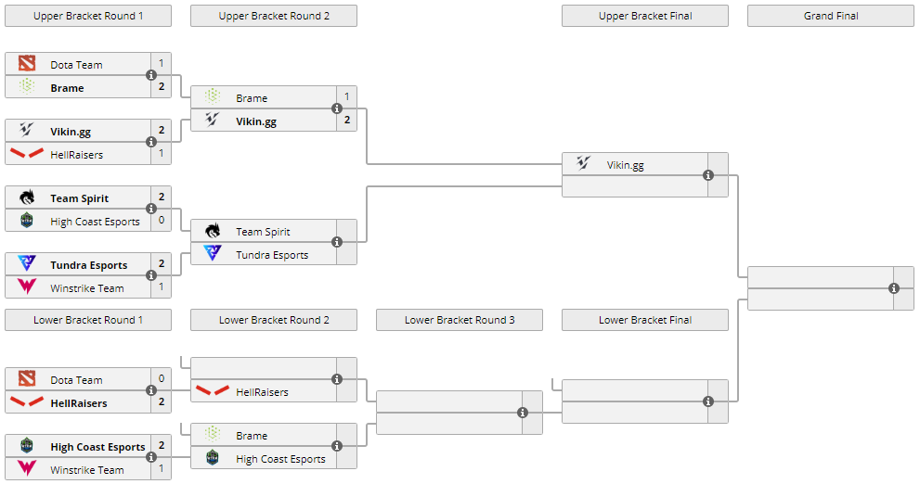This screenshot has height=484, width=920.
Task: Open info popup for Brame vs Vikin.gg
Action: 337,109
